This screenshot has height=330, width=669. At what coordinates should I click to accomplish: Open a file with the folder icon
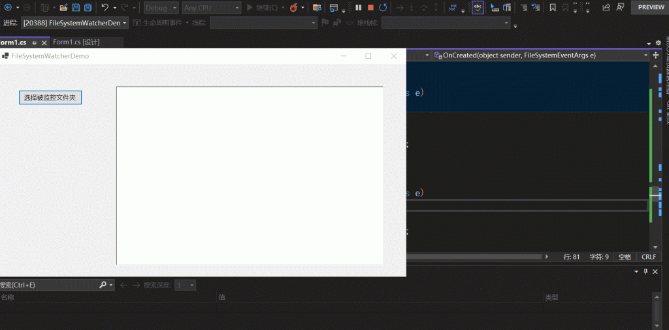coord(63,8)
